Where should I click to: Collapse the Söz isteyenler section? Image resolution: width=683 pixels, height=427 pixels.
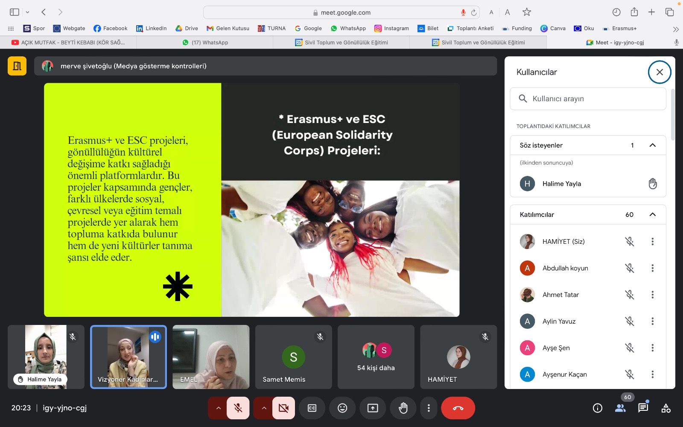click(x=652, y=145)
